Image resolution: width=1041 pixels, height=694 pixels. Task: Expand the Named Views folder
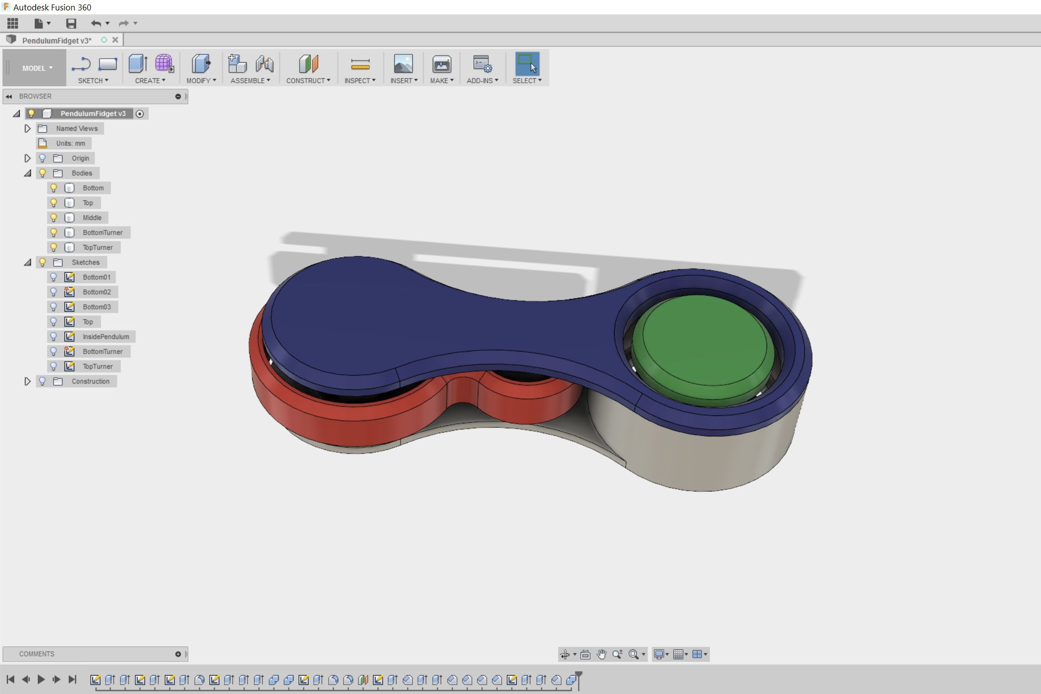[x=28, y=128]
